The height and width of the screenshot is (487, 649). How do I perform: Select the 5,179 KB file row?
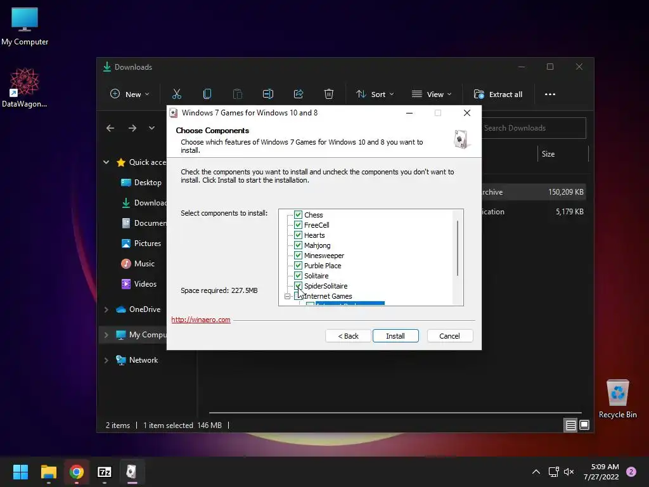point(534,212)
